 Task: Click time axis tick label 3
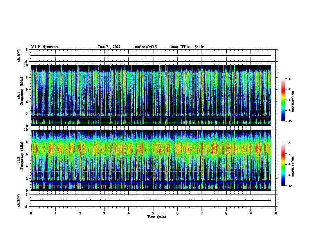(x=104, y=213)
